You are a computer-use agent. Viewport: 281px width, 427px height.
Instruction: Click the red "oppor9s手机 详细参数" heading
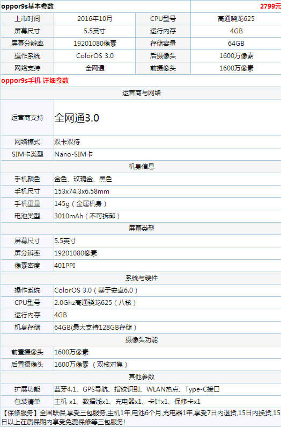35,81
